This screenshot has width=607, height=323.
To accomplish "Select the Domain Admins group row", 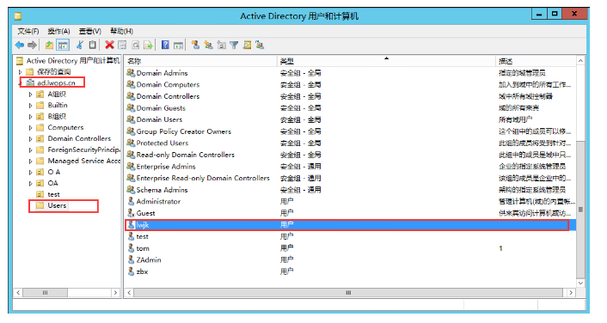I will (x=350, y=73).
